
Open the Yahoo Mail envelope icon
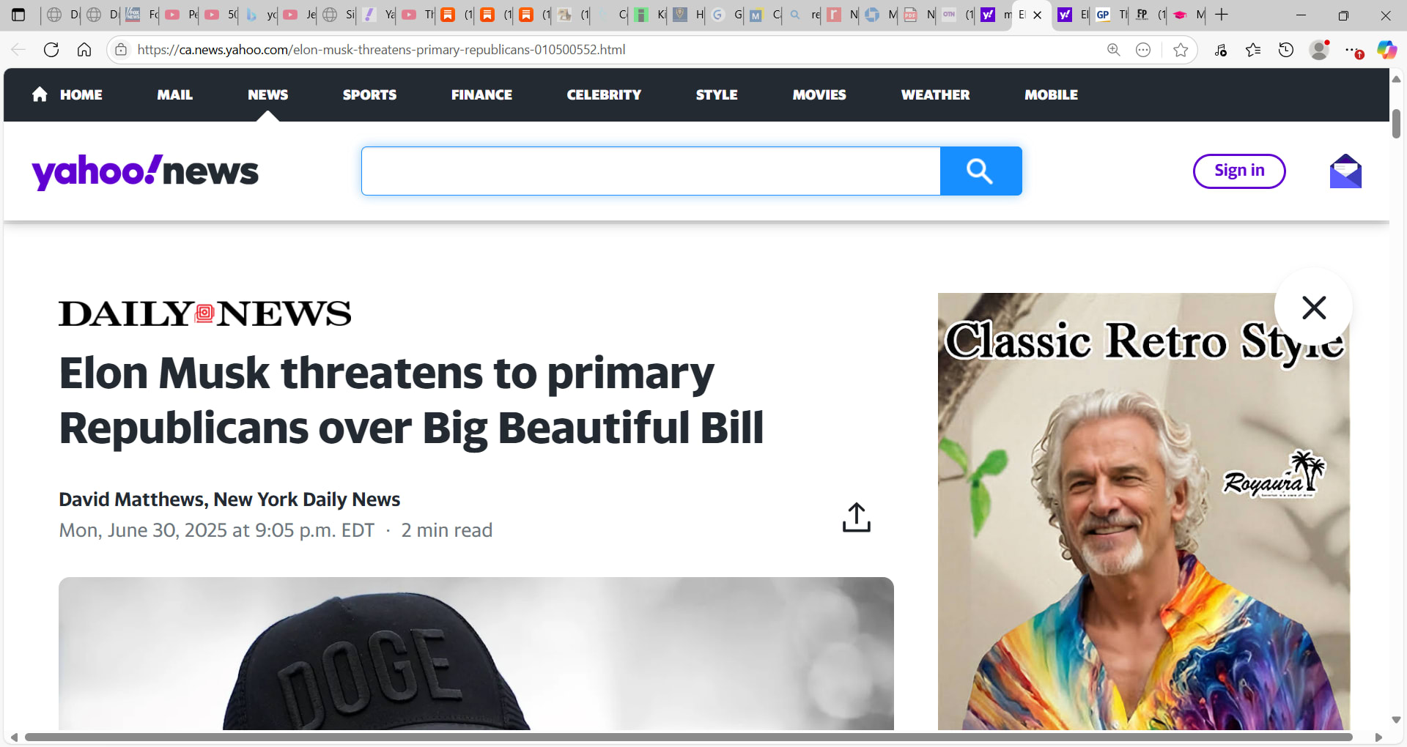(1345, 171)
